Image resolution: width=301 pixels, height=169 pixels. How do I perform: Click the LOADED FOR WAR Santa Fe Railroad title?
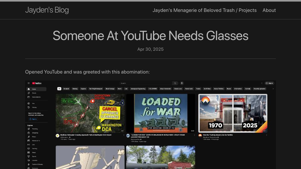click(x=158, y=136)
